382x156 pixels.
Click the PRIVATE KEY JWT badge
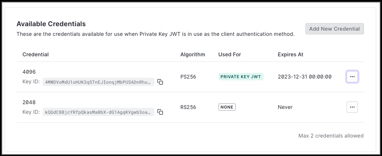pyautogui.click(x=241, y=77)
